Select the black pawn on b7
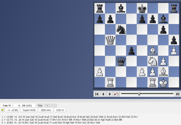Screen dimensions: 181x125 click(110, 19)
